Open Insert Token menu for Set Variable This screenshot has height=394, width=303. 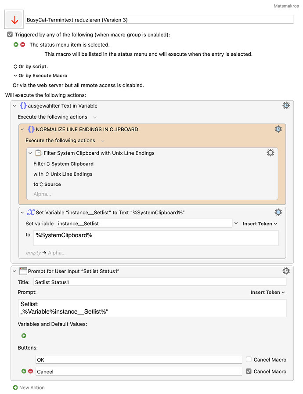(260, 224)
